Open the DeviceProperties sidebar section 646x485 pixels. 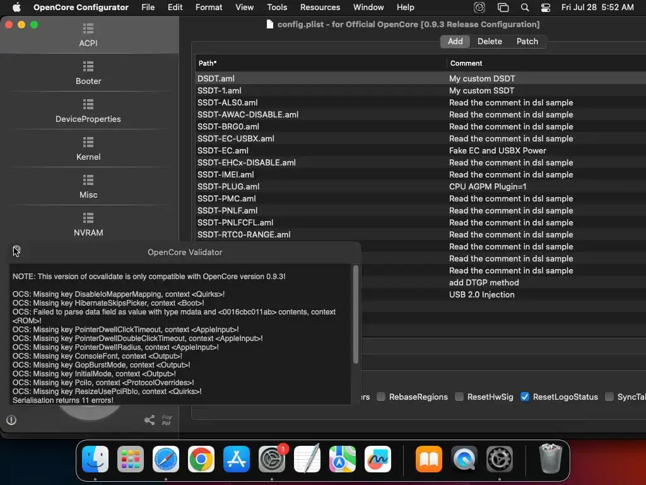88,111
